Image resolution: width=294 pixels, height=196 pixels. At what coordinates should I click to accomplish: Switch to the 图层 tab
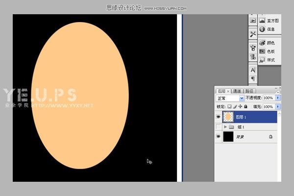click(x=222, y=91)
